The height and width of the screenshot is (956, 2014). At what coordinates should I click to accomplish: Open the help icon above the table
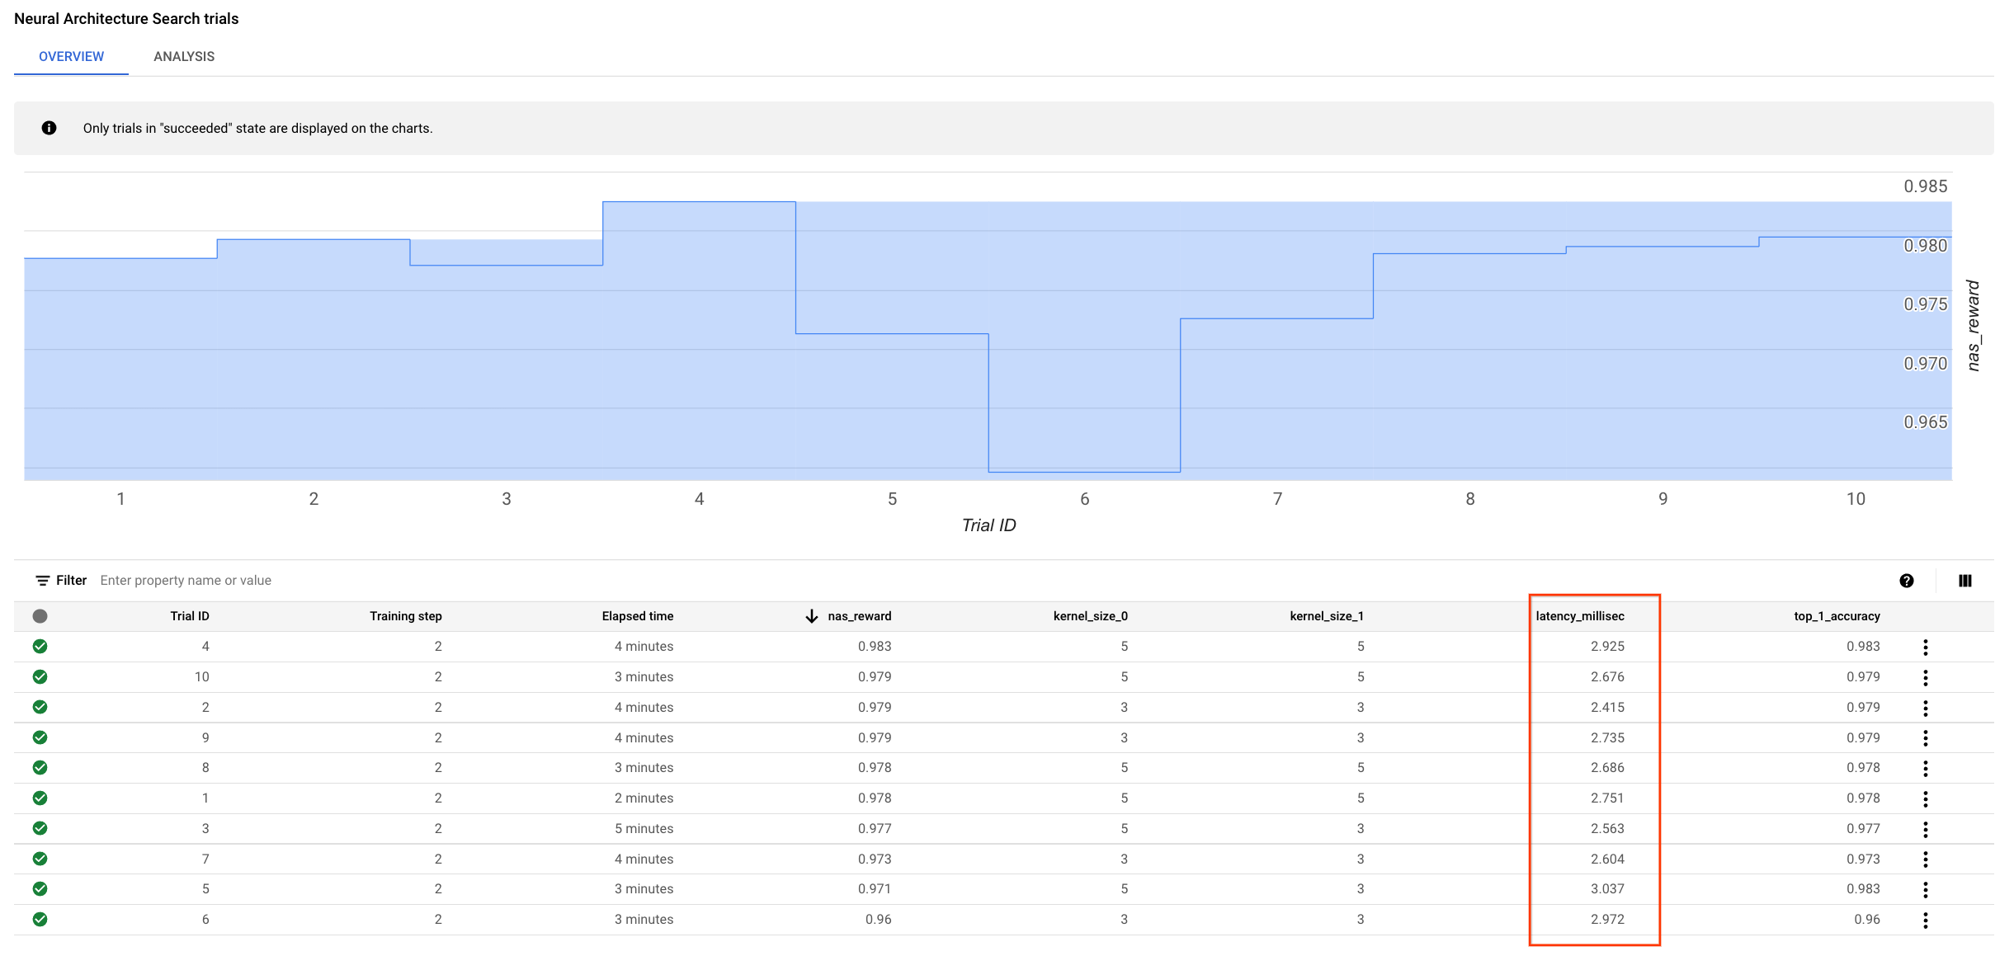pos(1906,581)
